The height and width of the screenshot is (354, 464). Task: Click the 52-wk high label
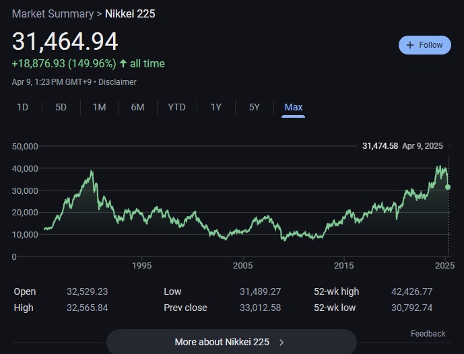click(x=337, y=291)
